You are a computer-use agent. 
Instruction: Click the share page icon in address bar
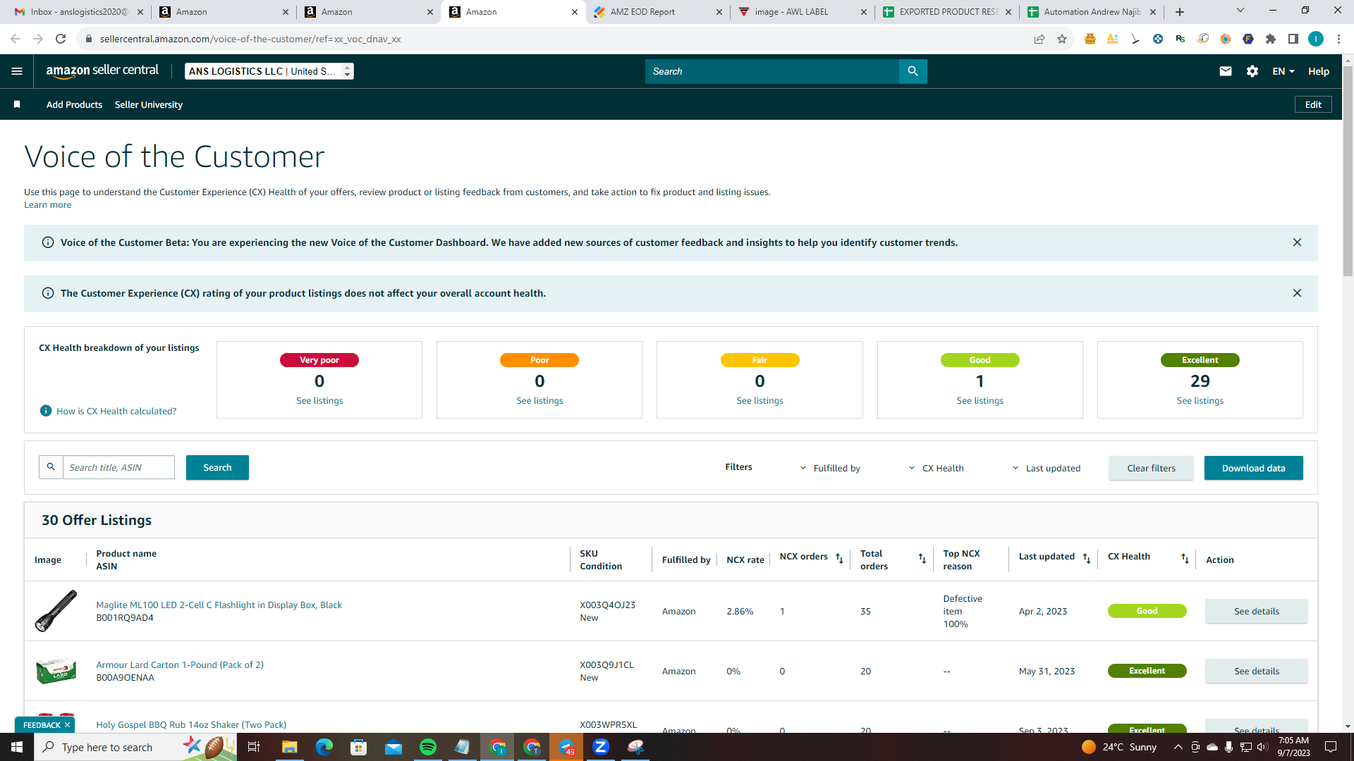1039,39
